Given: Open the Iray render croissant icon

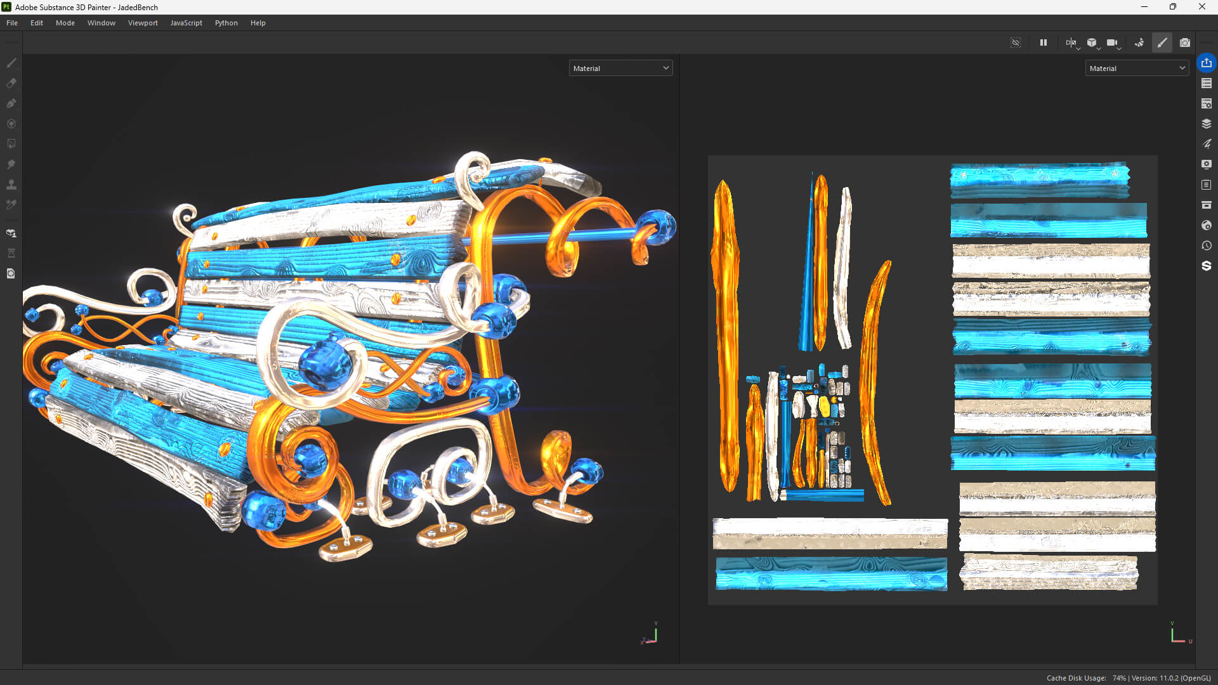Looking at the screenshot, I should [x=1139, y=42].
